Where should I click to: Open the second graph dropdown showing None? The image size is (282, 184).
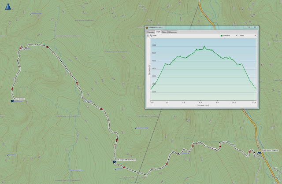[x=248, y=36]
